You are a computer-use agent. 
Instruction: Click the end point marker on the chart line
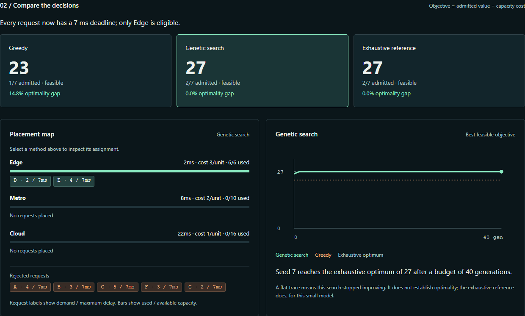(x=501, y=172)
